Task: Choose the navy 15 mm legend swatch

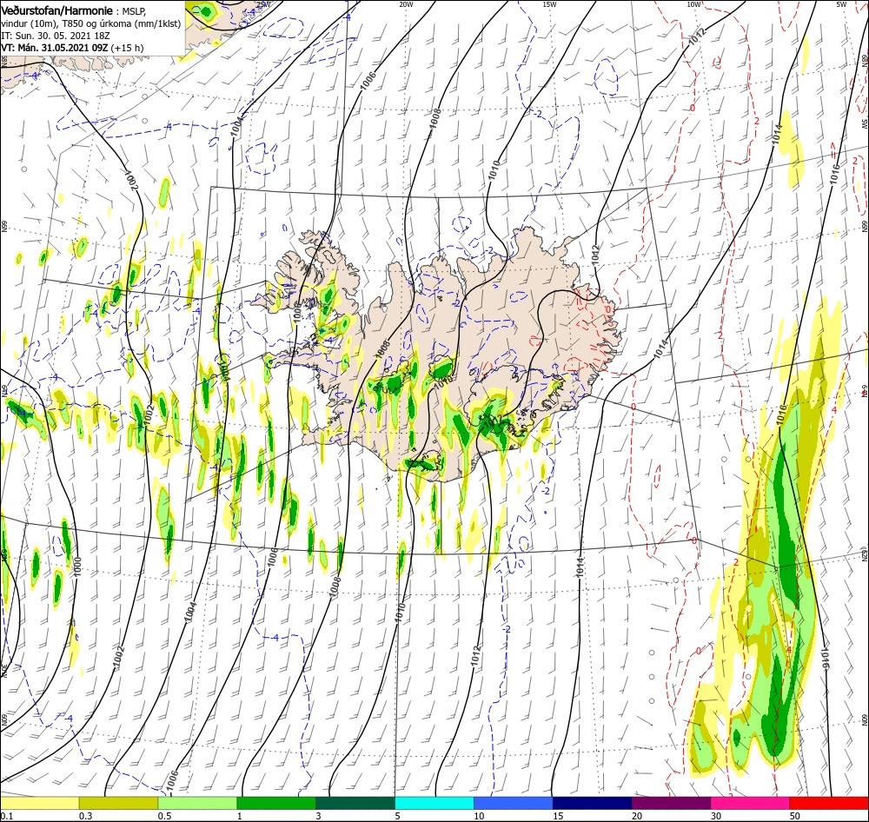Action: click(x=592, y=803)
